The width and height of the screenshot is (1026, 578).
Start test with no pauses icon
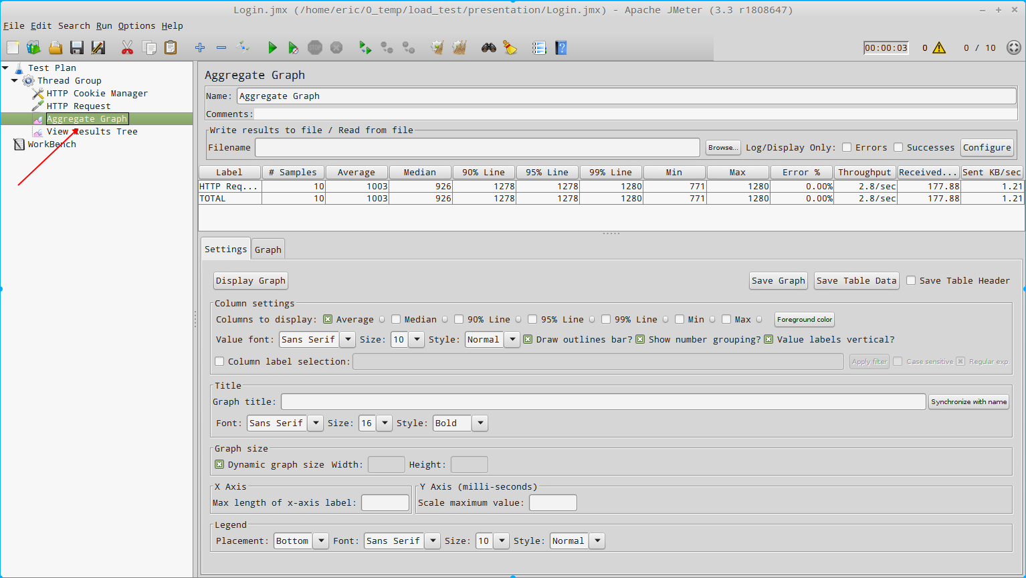(x=293, y=47)
